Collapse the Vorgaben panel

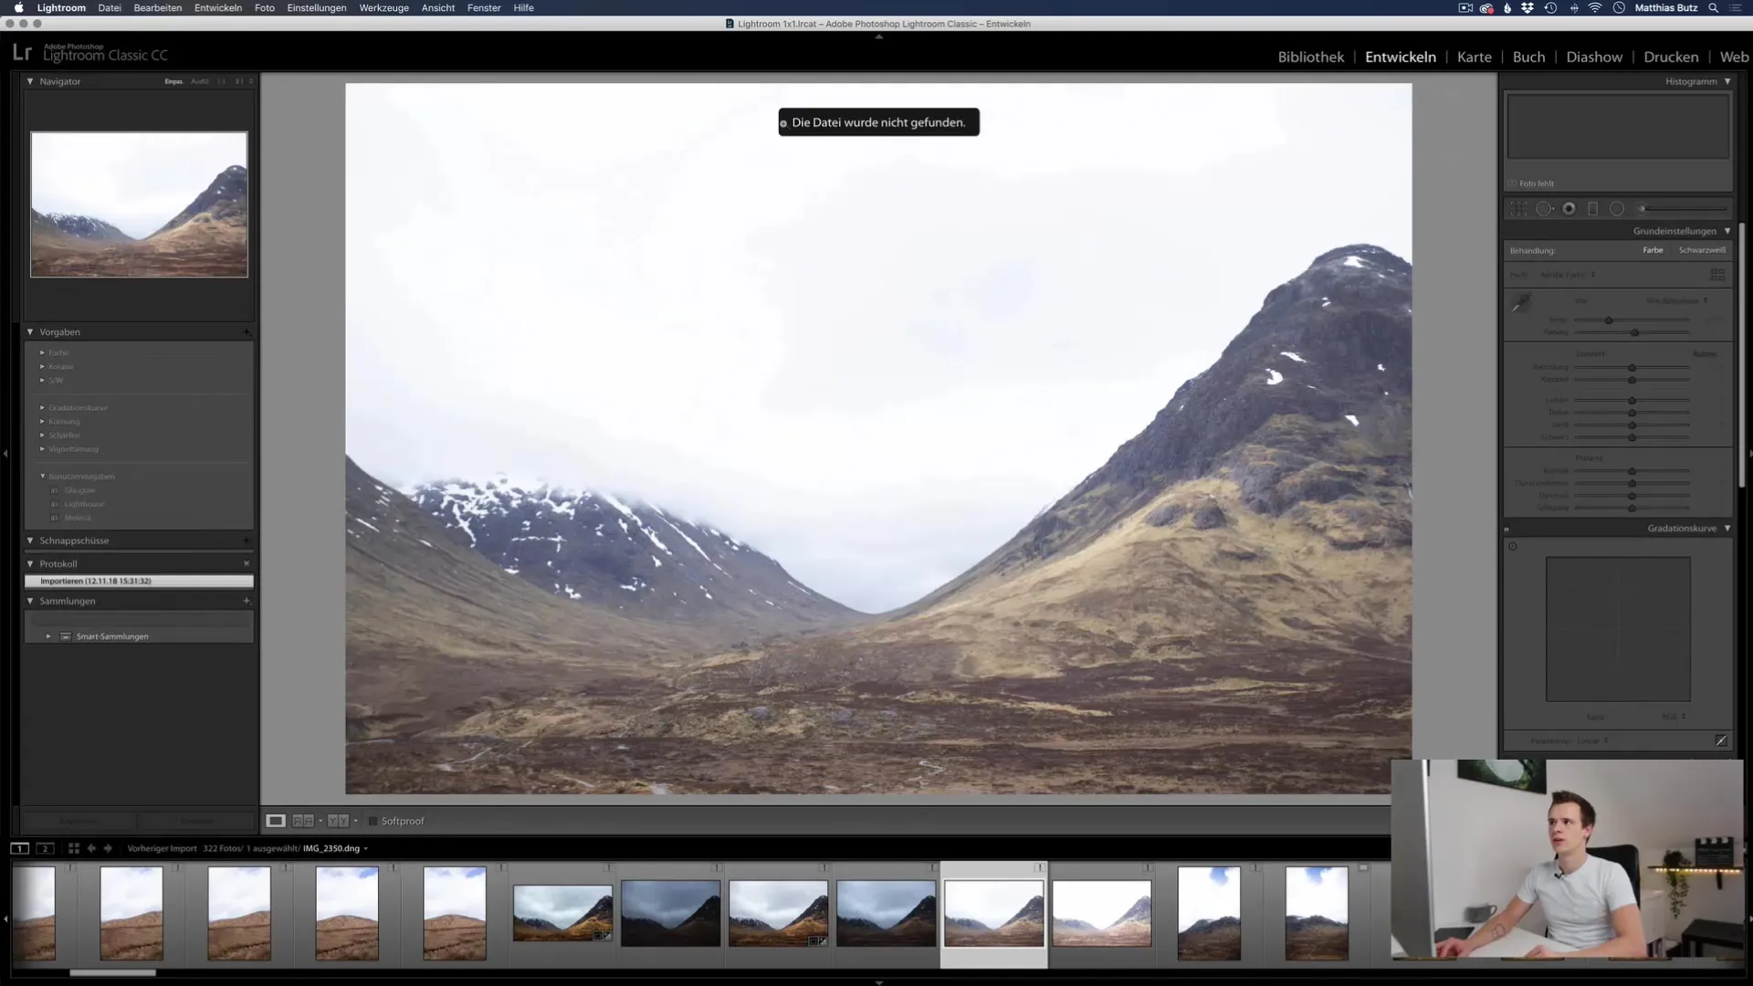pos(30,332)
